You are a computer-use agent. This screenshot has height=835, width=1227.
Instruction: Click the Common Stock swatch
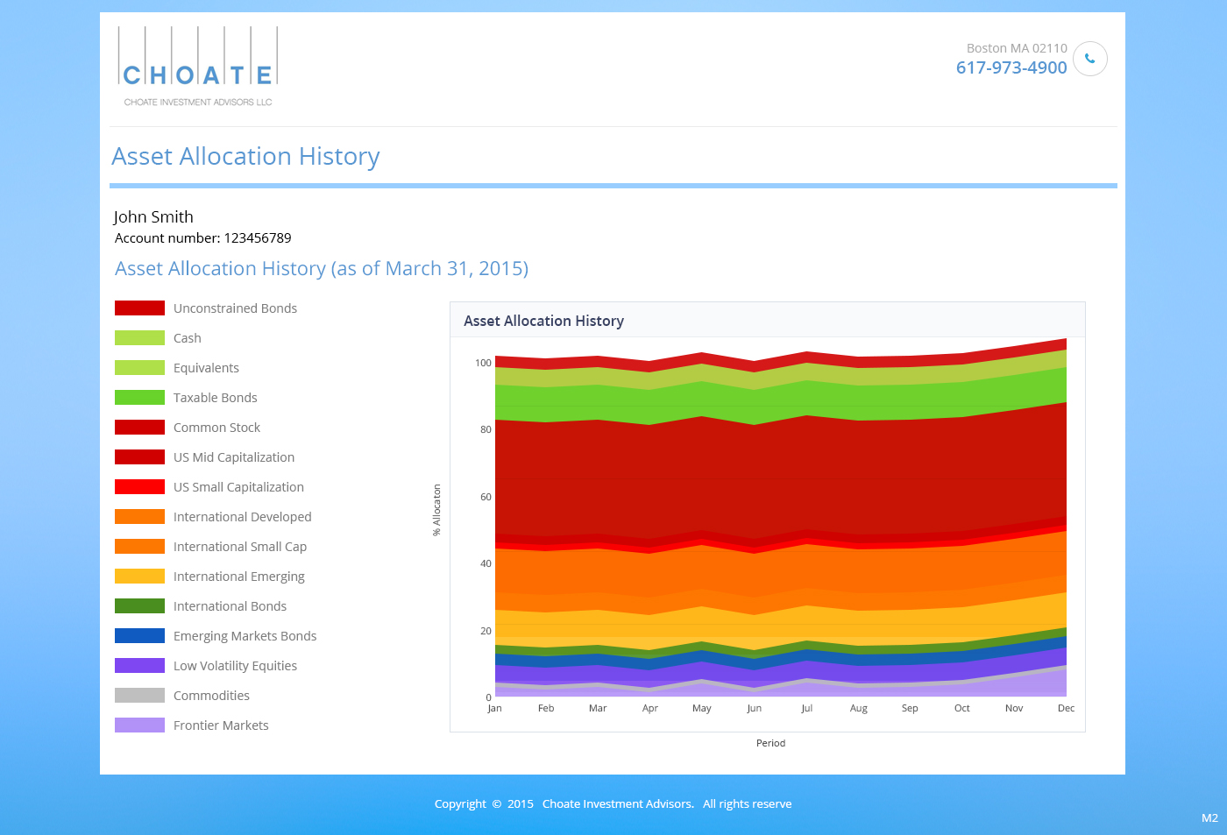pyautogui.click(x=139, y=428)
